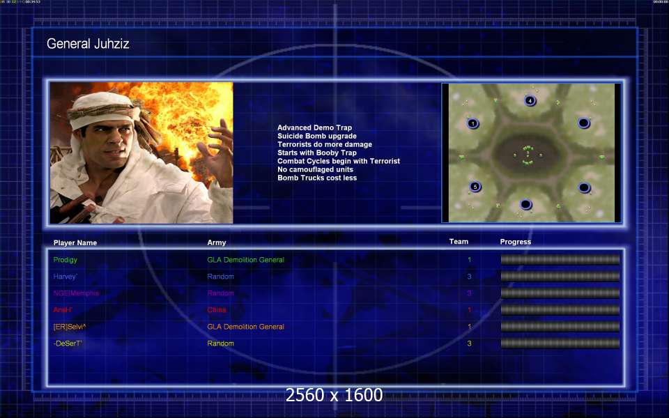Select the "Advanced Demo Trap" ability line
Viewport: 669px width, 418px height.
pos(314,127)
